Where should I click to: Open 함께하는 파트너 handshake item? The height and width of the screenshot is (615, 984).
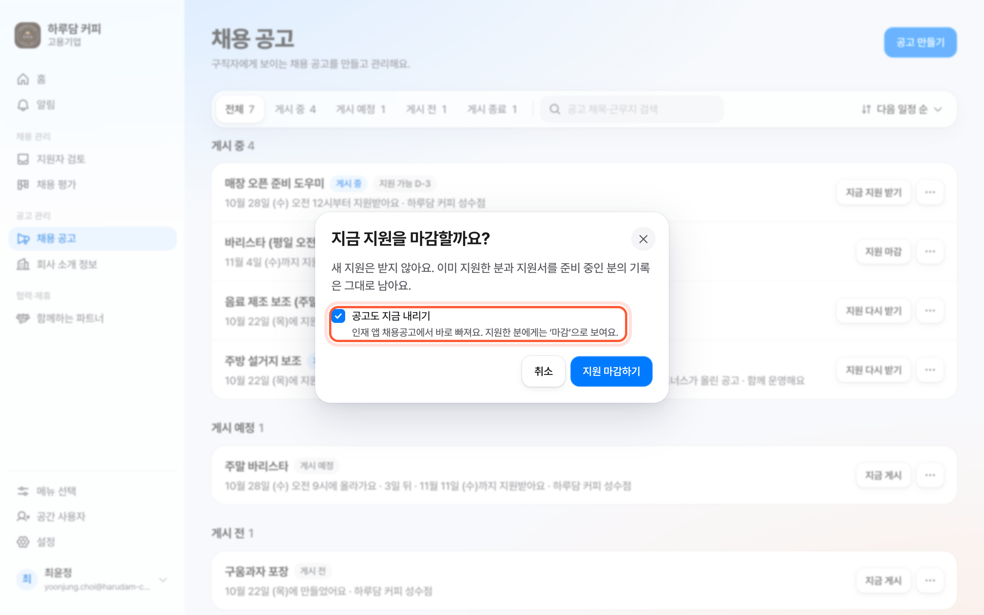point(92,318)
